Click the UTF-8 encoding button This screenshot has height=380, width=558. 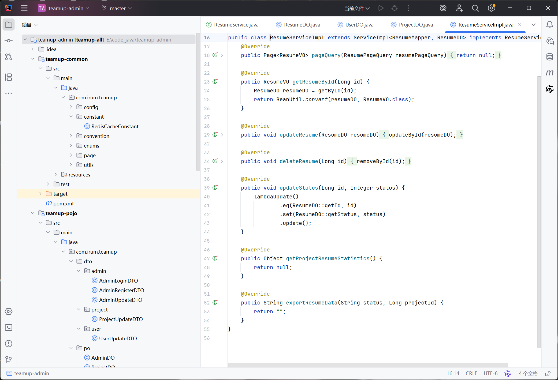490,373
